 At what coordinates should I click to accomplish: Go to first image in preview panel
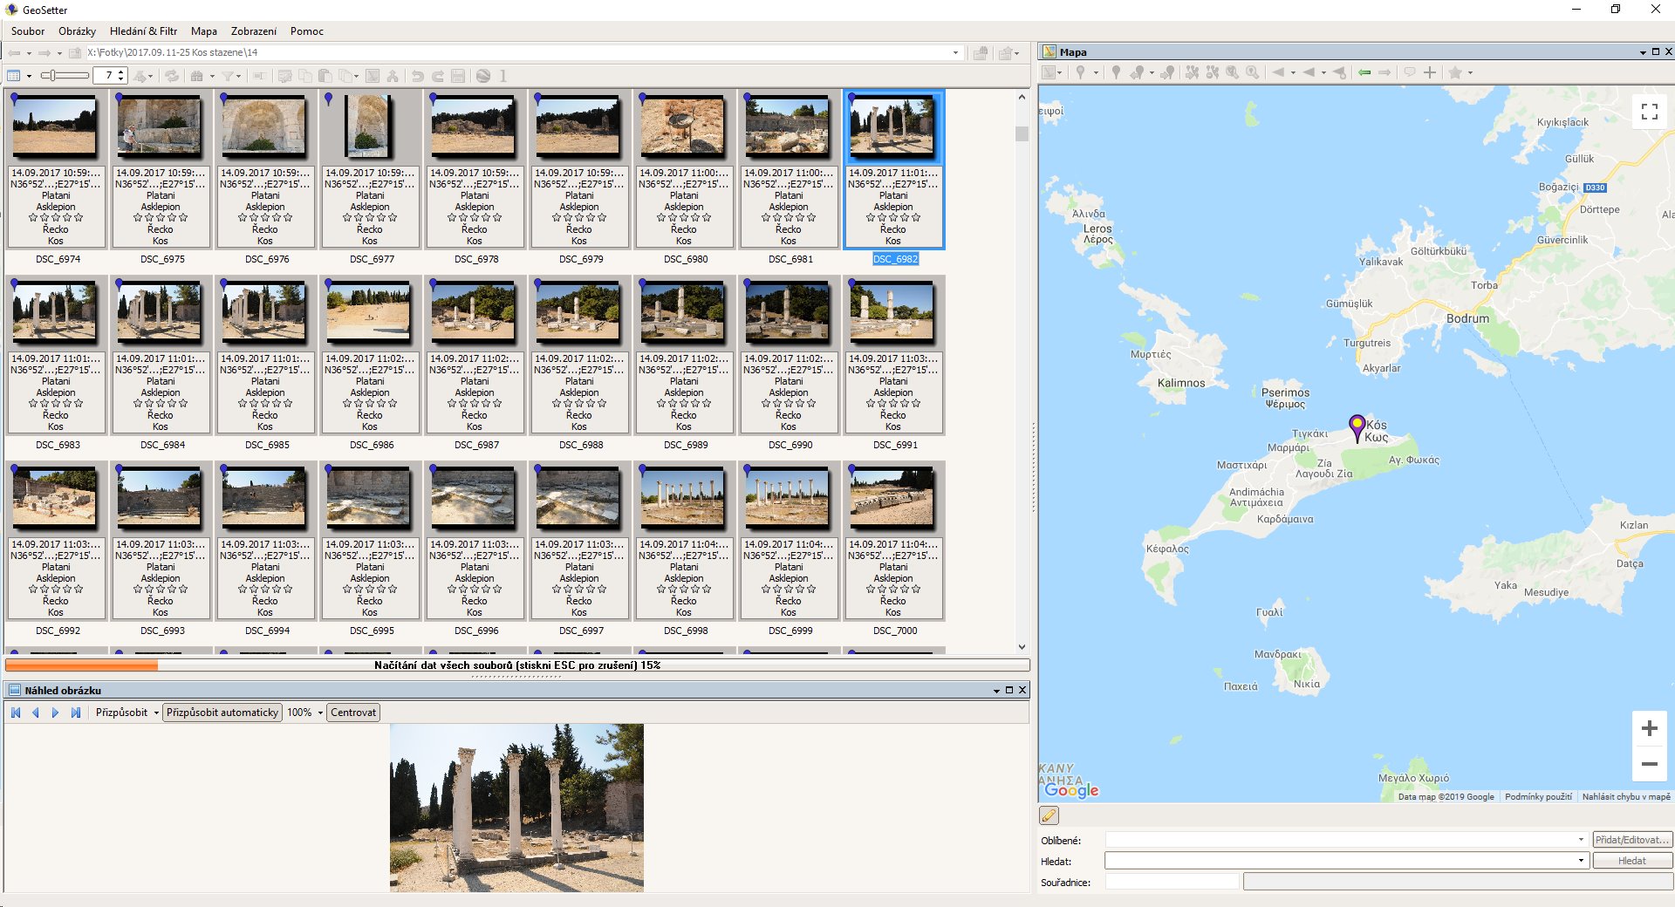16,713
